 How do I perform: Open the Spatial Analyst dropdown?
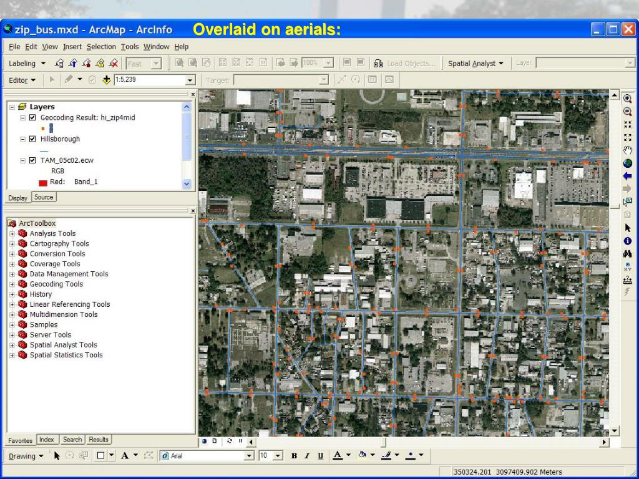476,64
